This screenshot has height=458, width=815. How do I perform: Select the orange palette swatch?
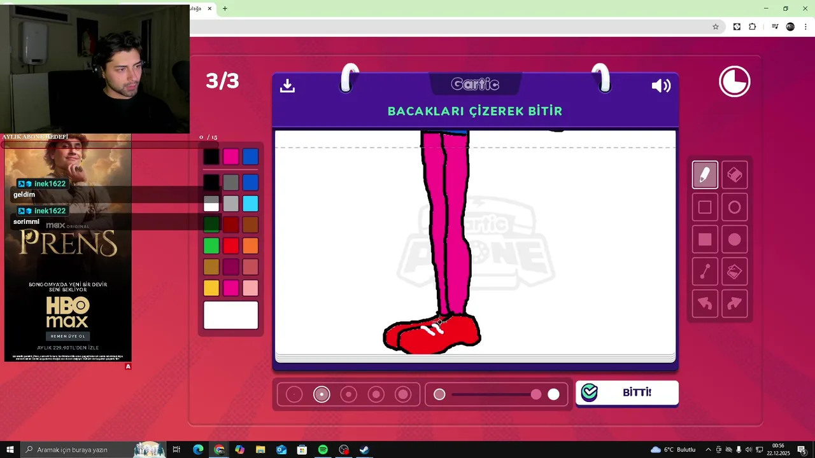click(x=250, y=246)
